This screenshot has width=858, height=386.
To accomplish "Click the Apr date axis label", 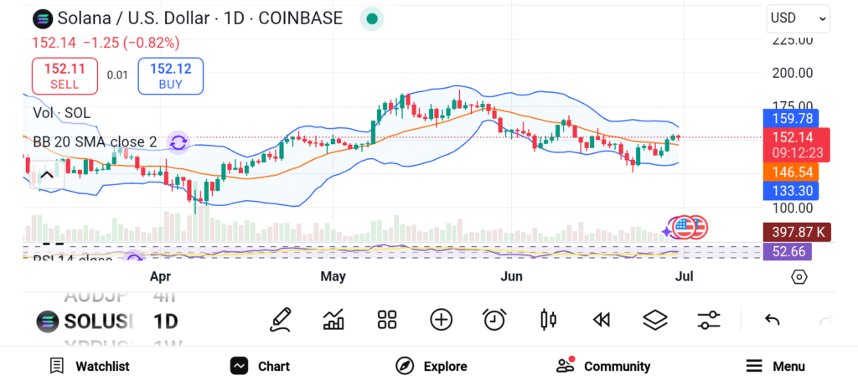I will 160,276.
